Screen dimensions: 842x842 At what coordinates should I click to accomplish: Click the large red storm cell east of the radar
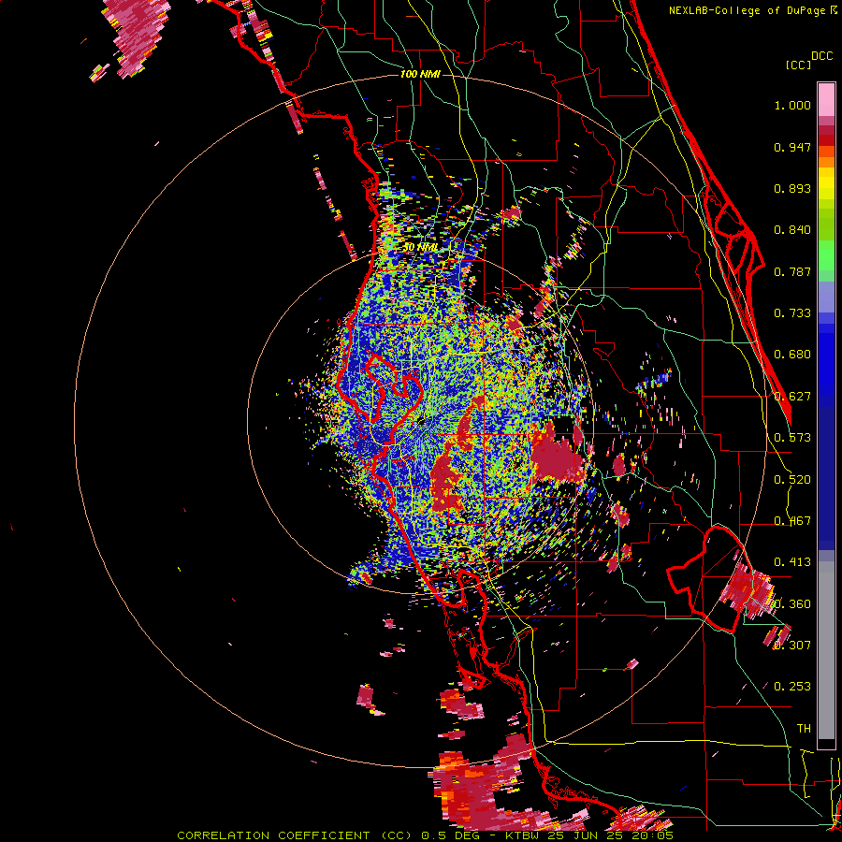point(557,454)
